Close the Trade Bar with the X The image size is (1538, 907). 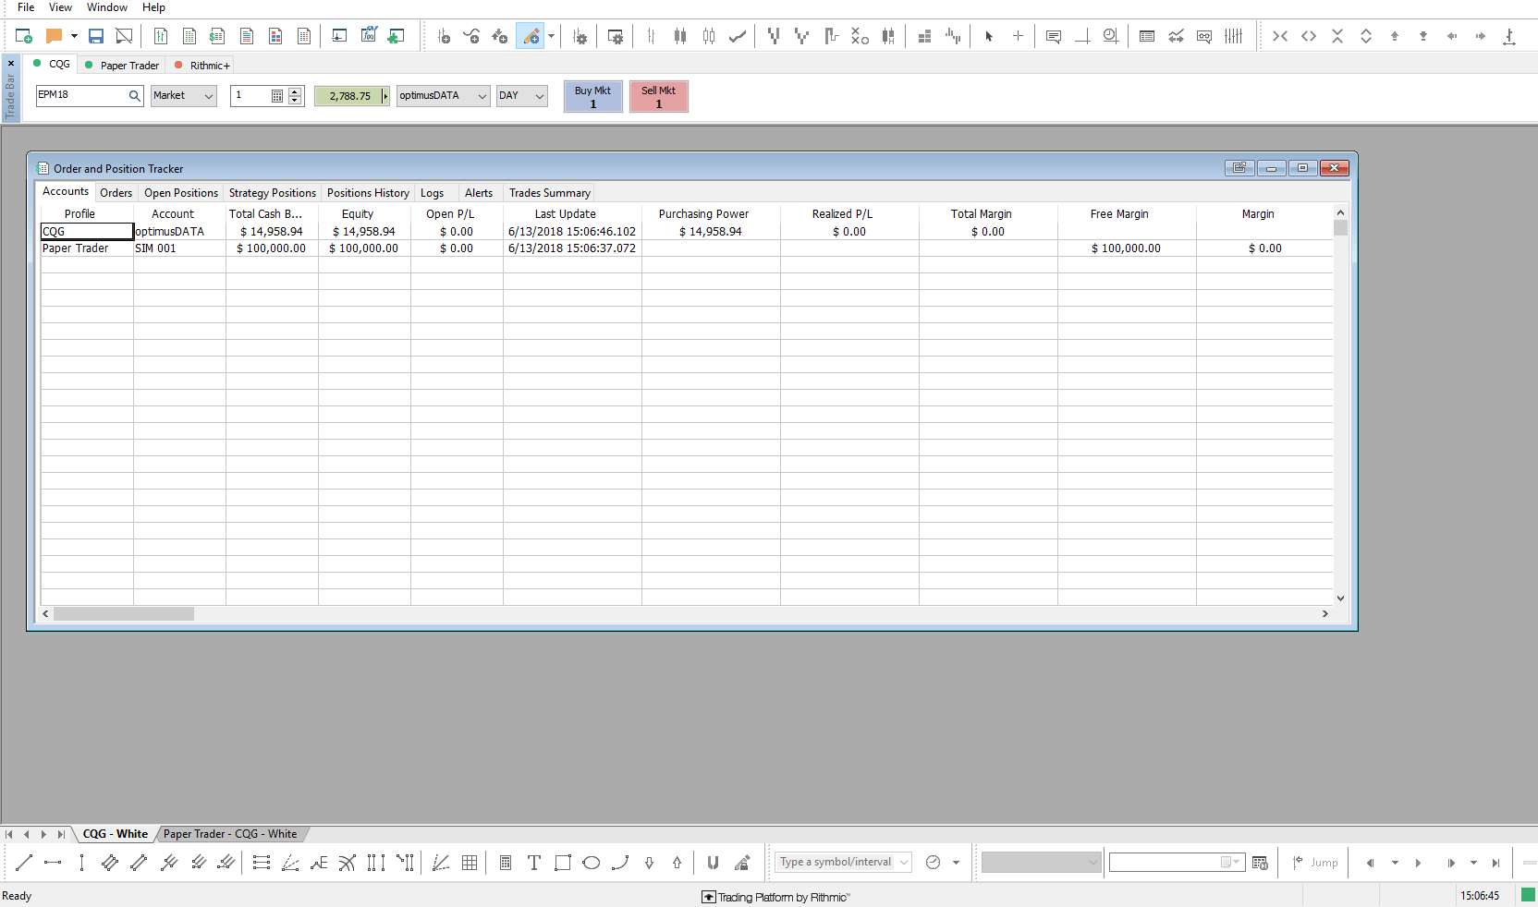pos(11,64)
